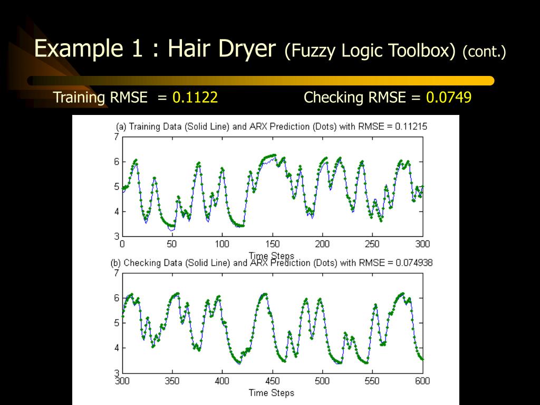Click x-axis tick 50 on top plot
This screenshot has width=540, height=405.
tap(172, 244)
